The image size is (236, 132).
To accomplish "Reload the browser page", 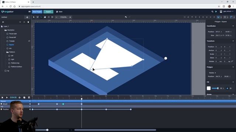I will click(11, 7).
